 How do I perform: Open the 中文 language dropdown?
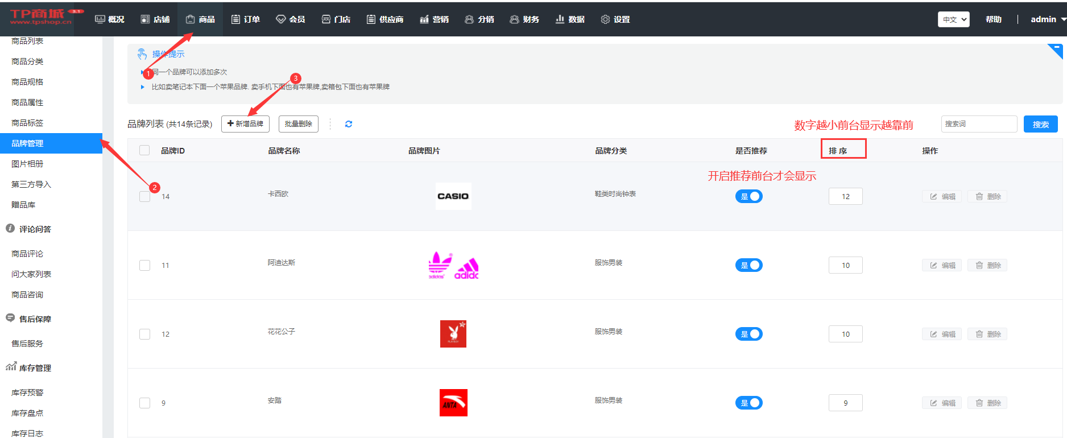click(953, 19)
